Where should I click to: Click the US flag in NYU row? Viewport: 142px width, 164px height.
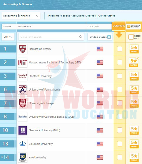click(100, 130)
